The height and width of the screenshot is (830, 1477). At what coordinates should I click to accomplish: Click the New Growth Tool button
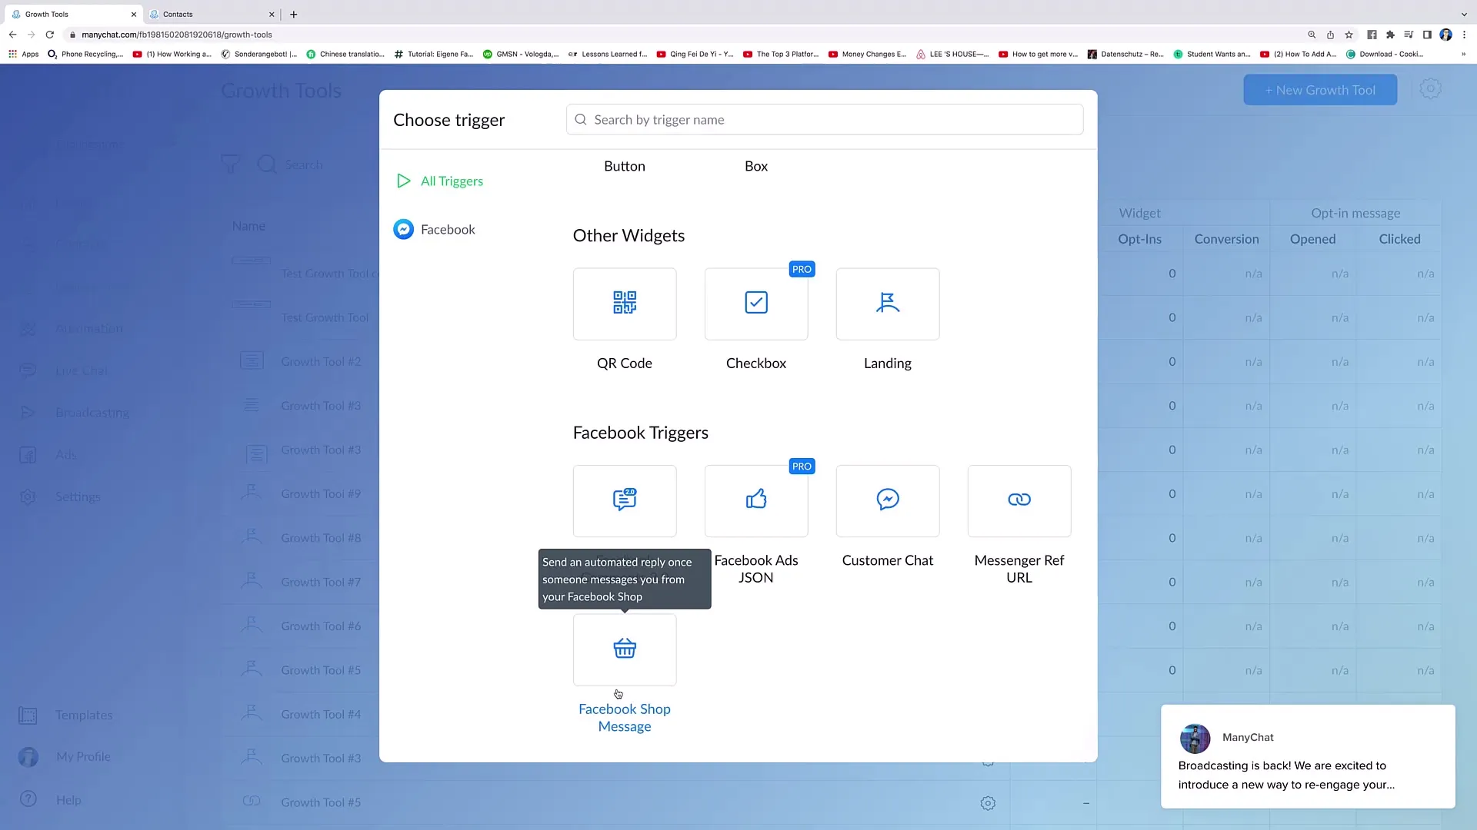click(x=1320, y=90)
